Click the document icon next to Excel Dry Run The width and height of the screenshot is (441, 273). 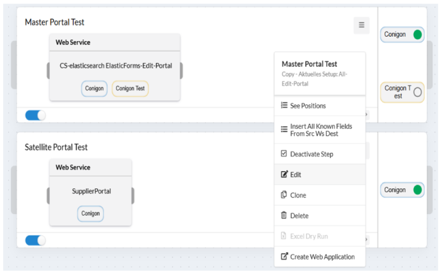click(x=284, y=236)
